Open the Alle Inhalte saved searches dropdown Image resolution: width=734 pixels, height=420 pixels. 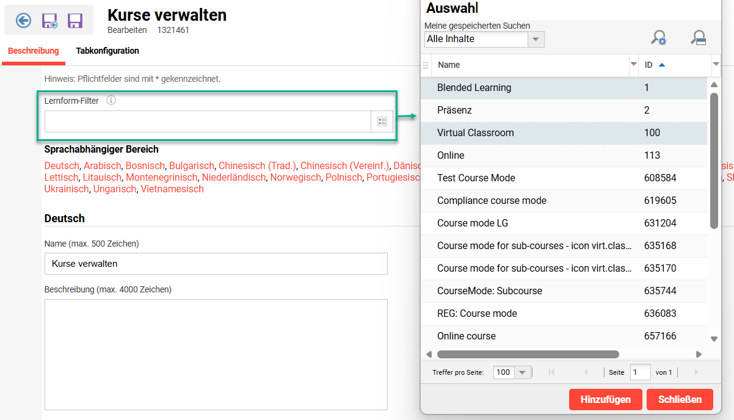(x=536, y=39)
